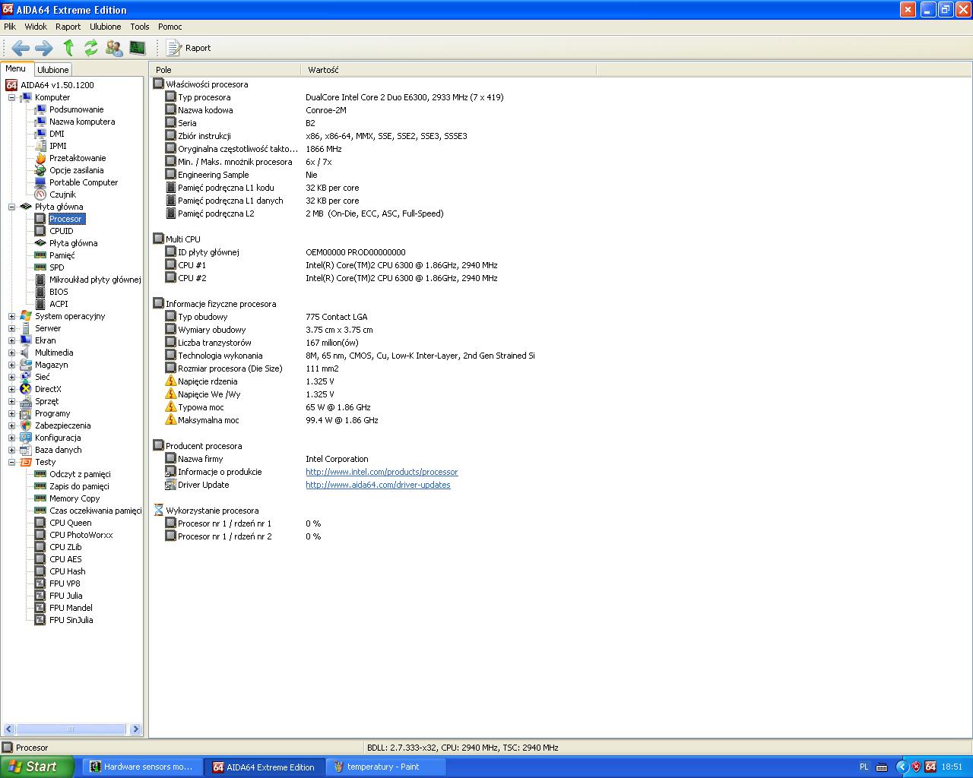
Task: Select CPU PhotoWorxx benchmark
Action: (x=81, y=535)
